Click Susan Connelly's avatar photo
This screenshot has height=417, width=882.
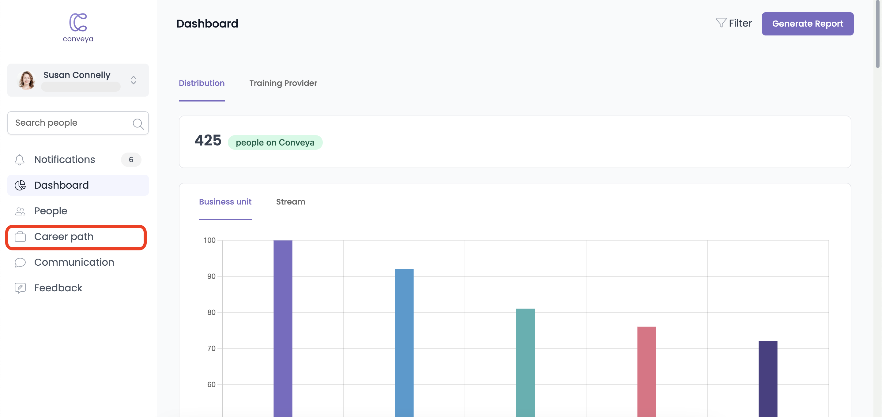pos(26,80)
